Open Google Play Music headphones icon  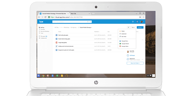[67, 76]
